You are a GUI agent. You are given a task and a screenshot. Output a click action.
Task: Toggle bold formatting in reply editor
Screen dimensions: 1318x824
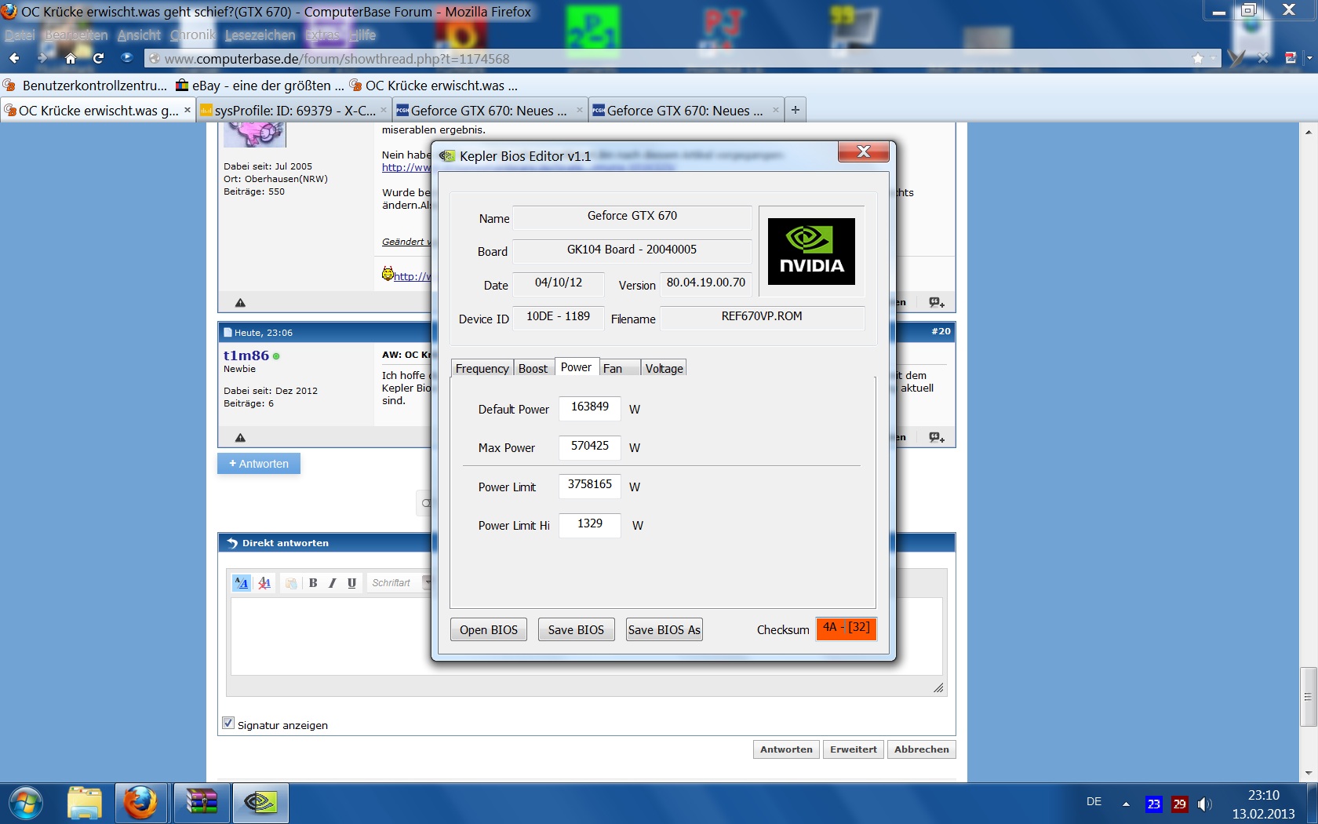(313, 583)
